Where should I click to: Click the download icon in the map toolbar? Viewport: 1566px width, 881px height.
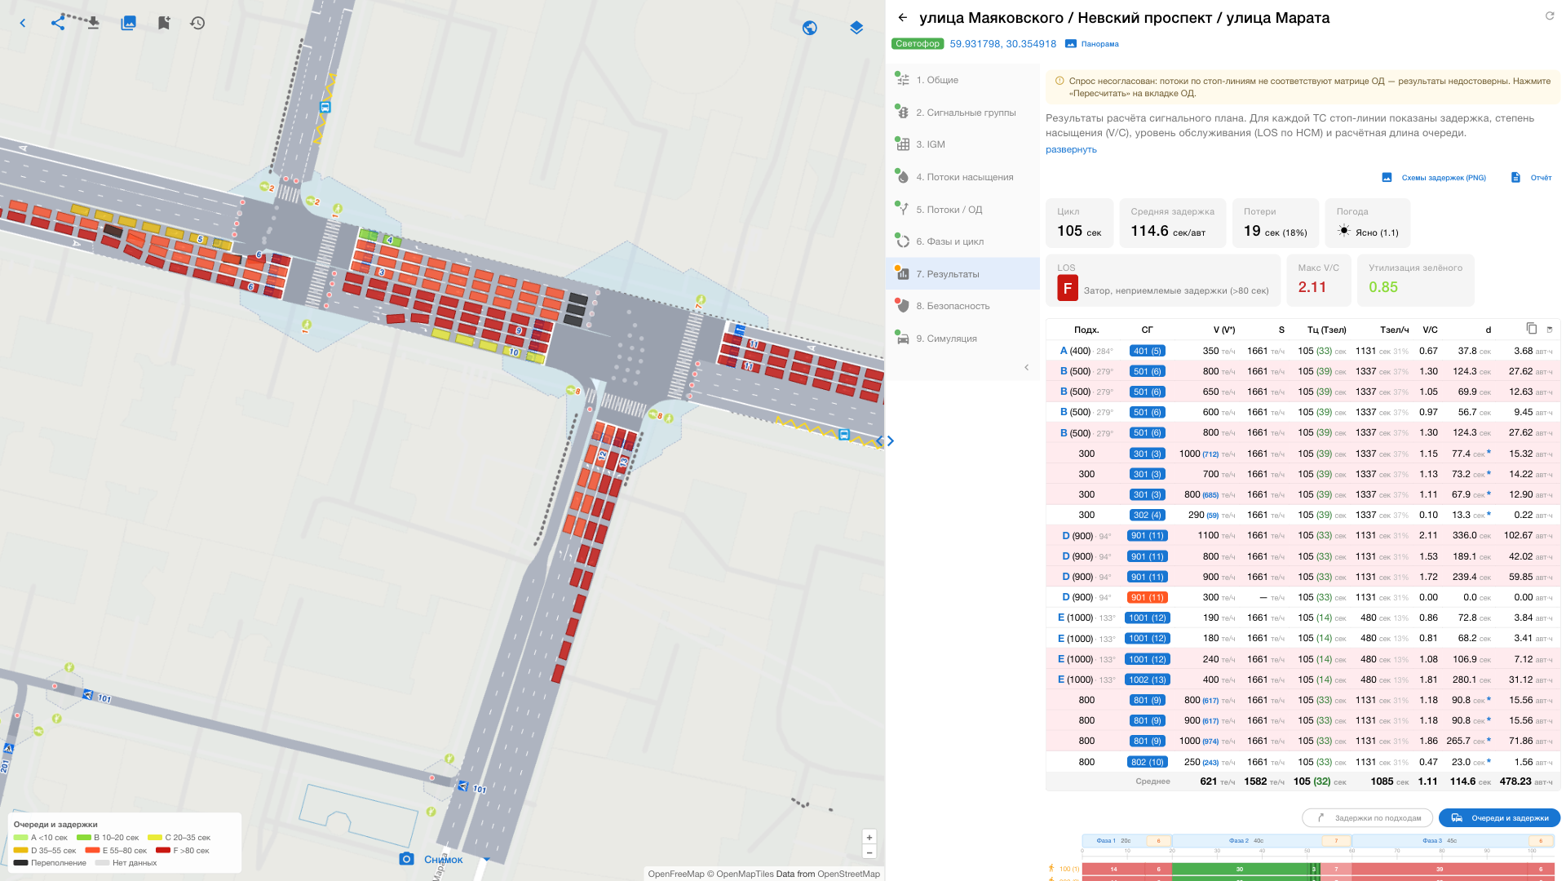(94, 24)
